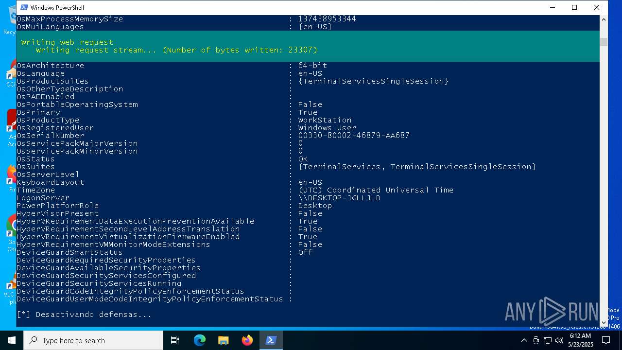Click the OsMaxProcessMemorySize value 137438953344
Screen dimensions: 622x350
coord(327,19)
